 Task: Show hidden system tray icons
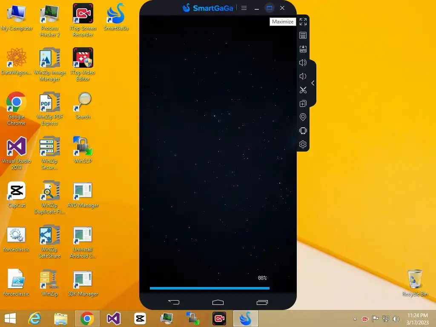pyautogui.click(x=355, y=319)
